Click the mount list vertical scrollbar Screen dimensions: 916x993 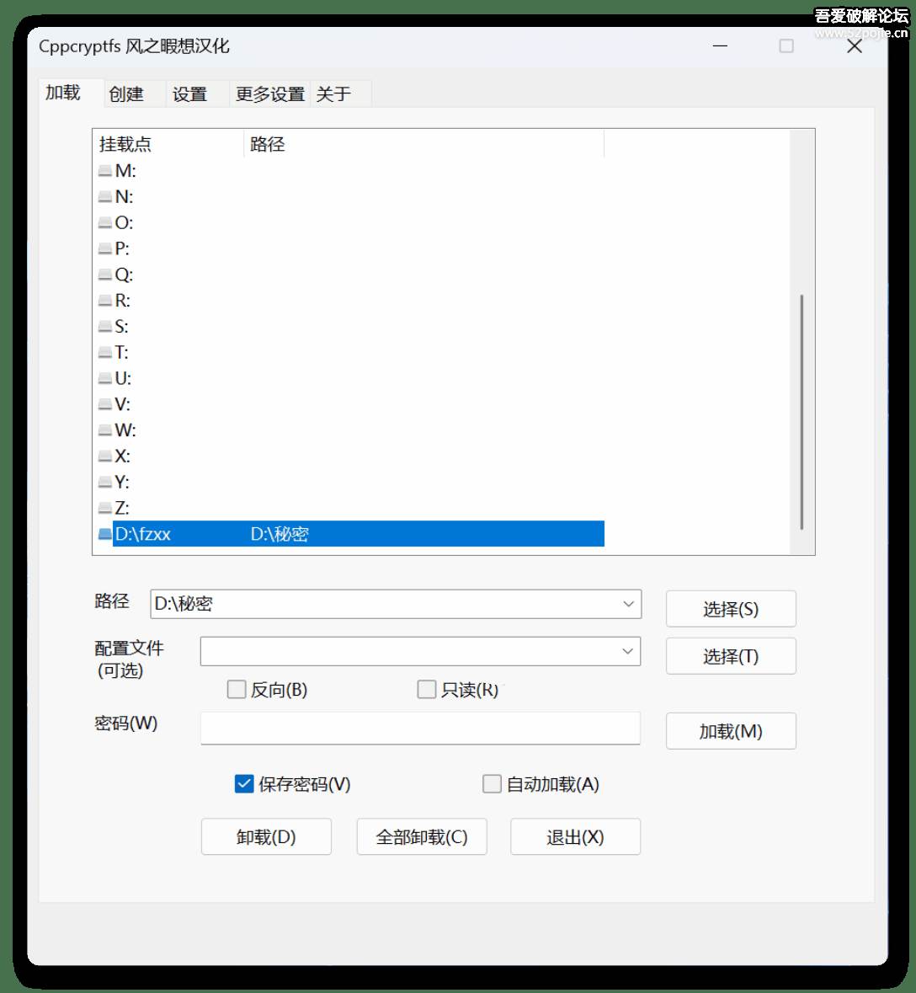(801, 413)
